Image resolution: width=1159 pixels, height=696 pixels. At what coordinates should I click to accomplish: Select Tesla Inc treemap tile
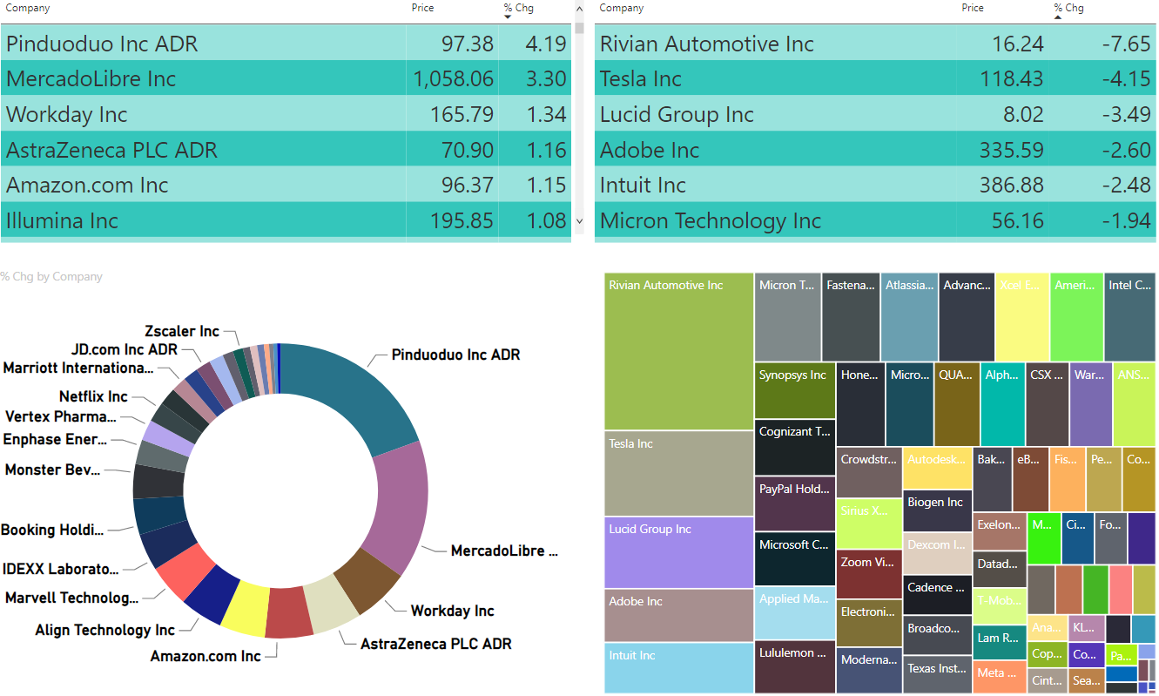pos(679,474)
